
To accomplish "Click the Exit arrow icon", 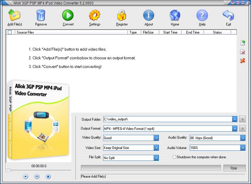I will click(228, 15).
